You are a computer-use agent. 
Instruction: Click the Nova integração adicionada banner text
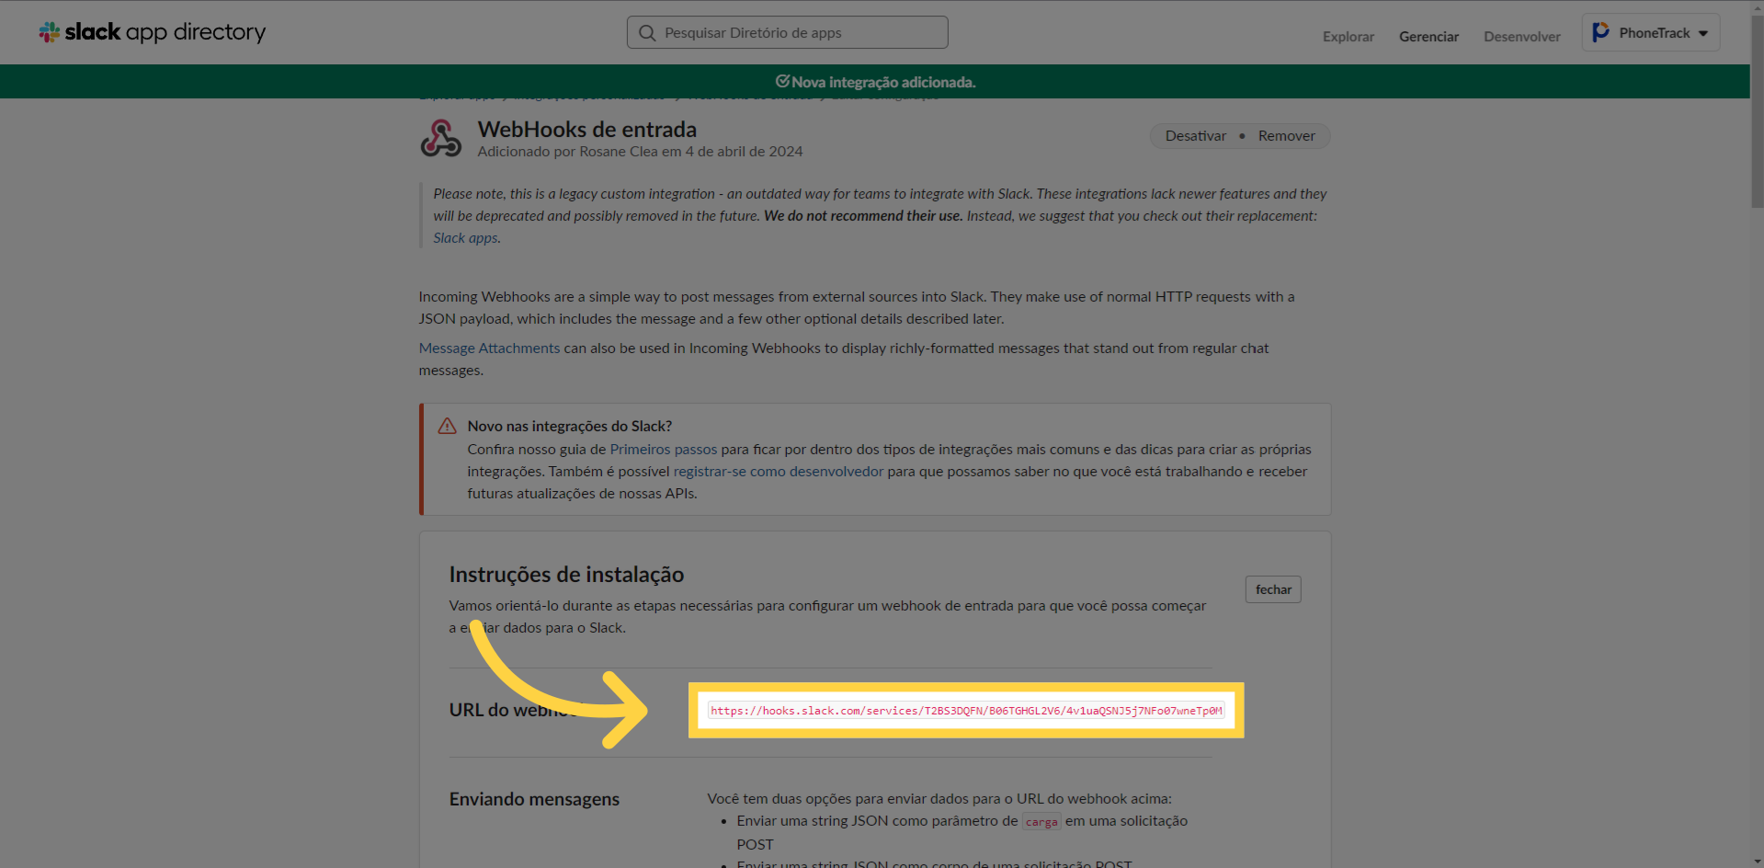point(883,82)
